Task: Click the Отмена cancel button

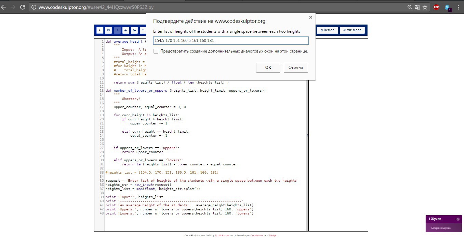Action: [x=296, y=68]
